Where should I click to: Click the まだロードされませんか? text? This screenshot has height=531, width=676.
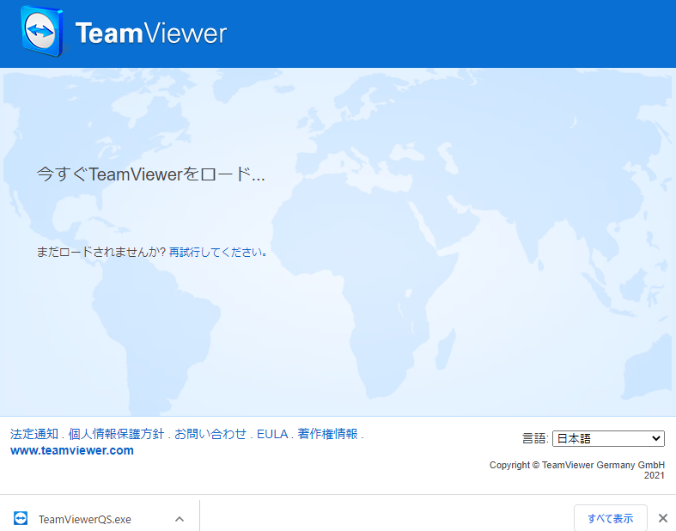click(x=100, y=253)
